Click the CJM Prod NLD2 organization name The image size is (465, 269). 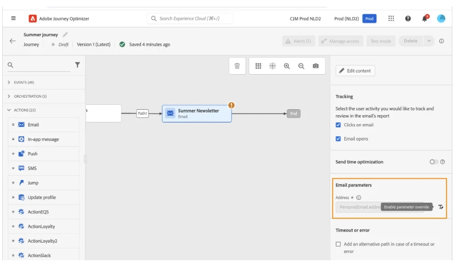305,19
